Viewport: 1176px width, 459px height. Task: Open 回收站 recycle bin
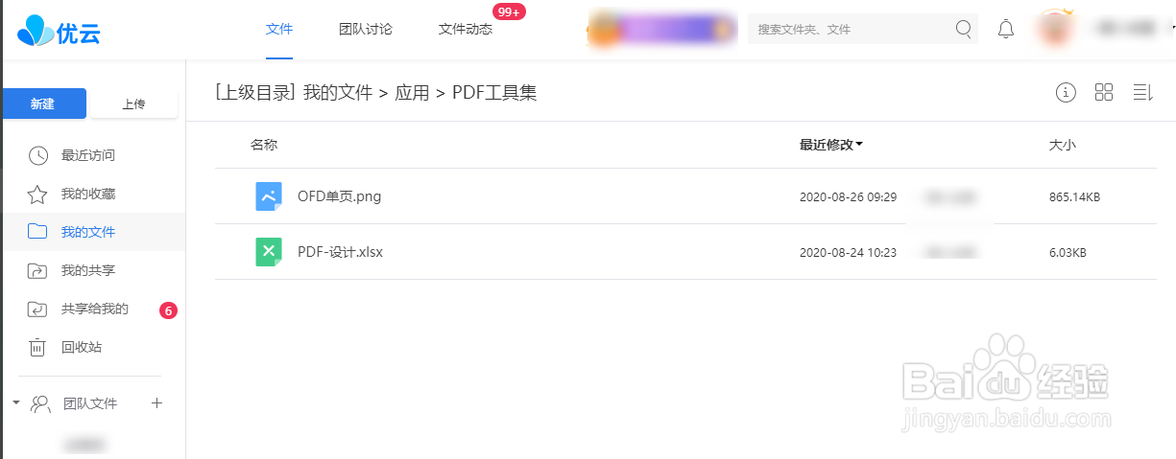pos(82,347)
